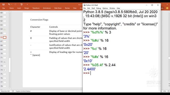Select slide 73 thumbnail
This screenshot has height=95, width=170.
pyautogui.click(x=5, y=66)
